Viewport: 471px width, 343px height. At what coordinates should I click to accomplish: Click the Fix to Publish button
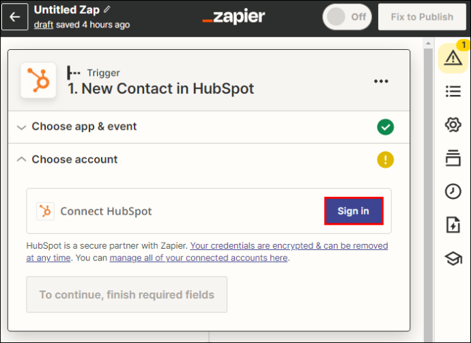tap(422, 17)
